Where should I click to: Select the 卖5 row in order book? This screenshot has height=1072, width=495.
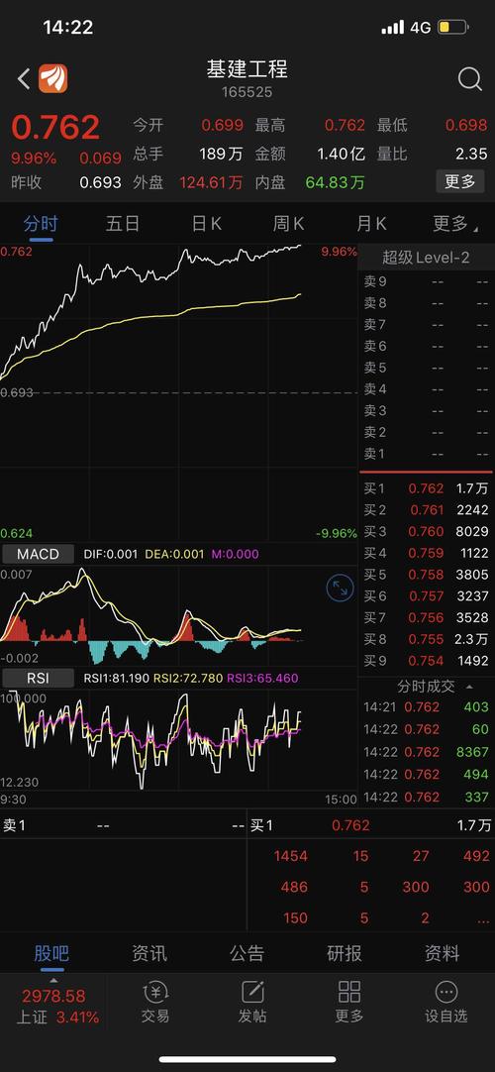426,368
